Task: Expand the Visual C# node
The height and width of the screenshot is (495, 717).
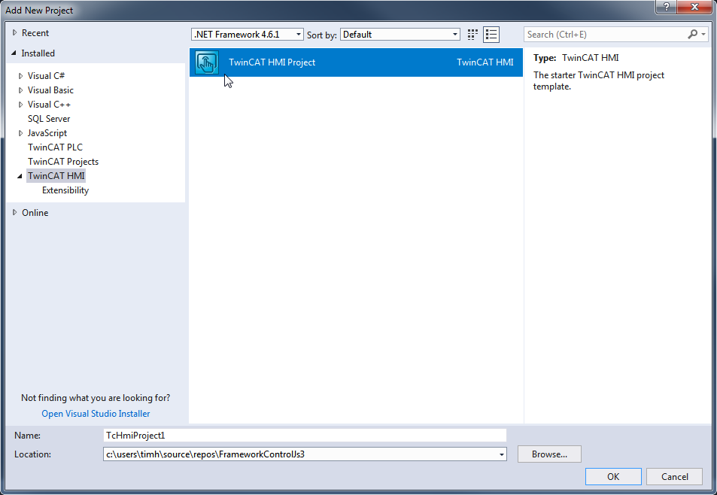Action: [20, 76]
